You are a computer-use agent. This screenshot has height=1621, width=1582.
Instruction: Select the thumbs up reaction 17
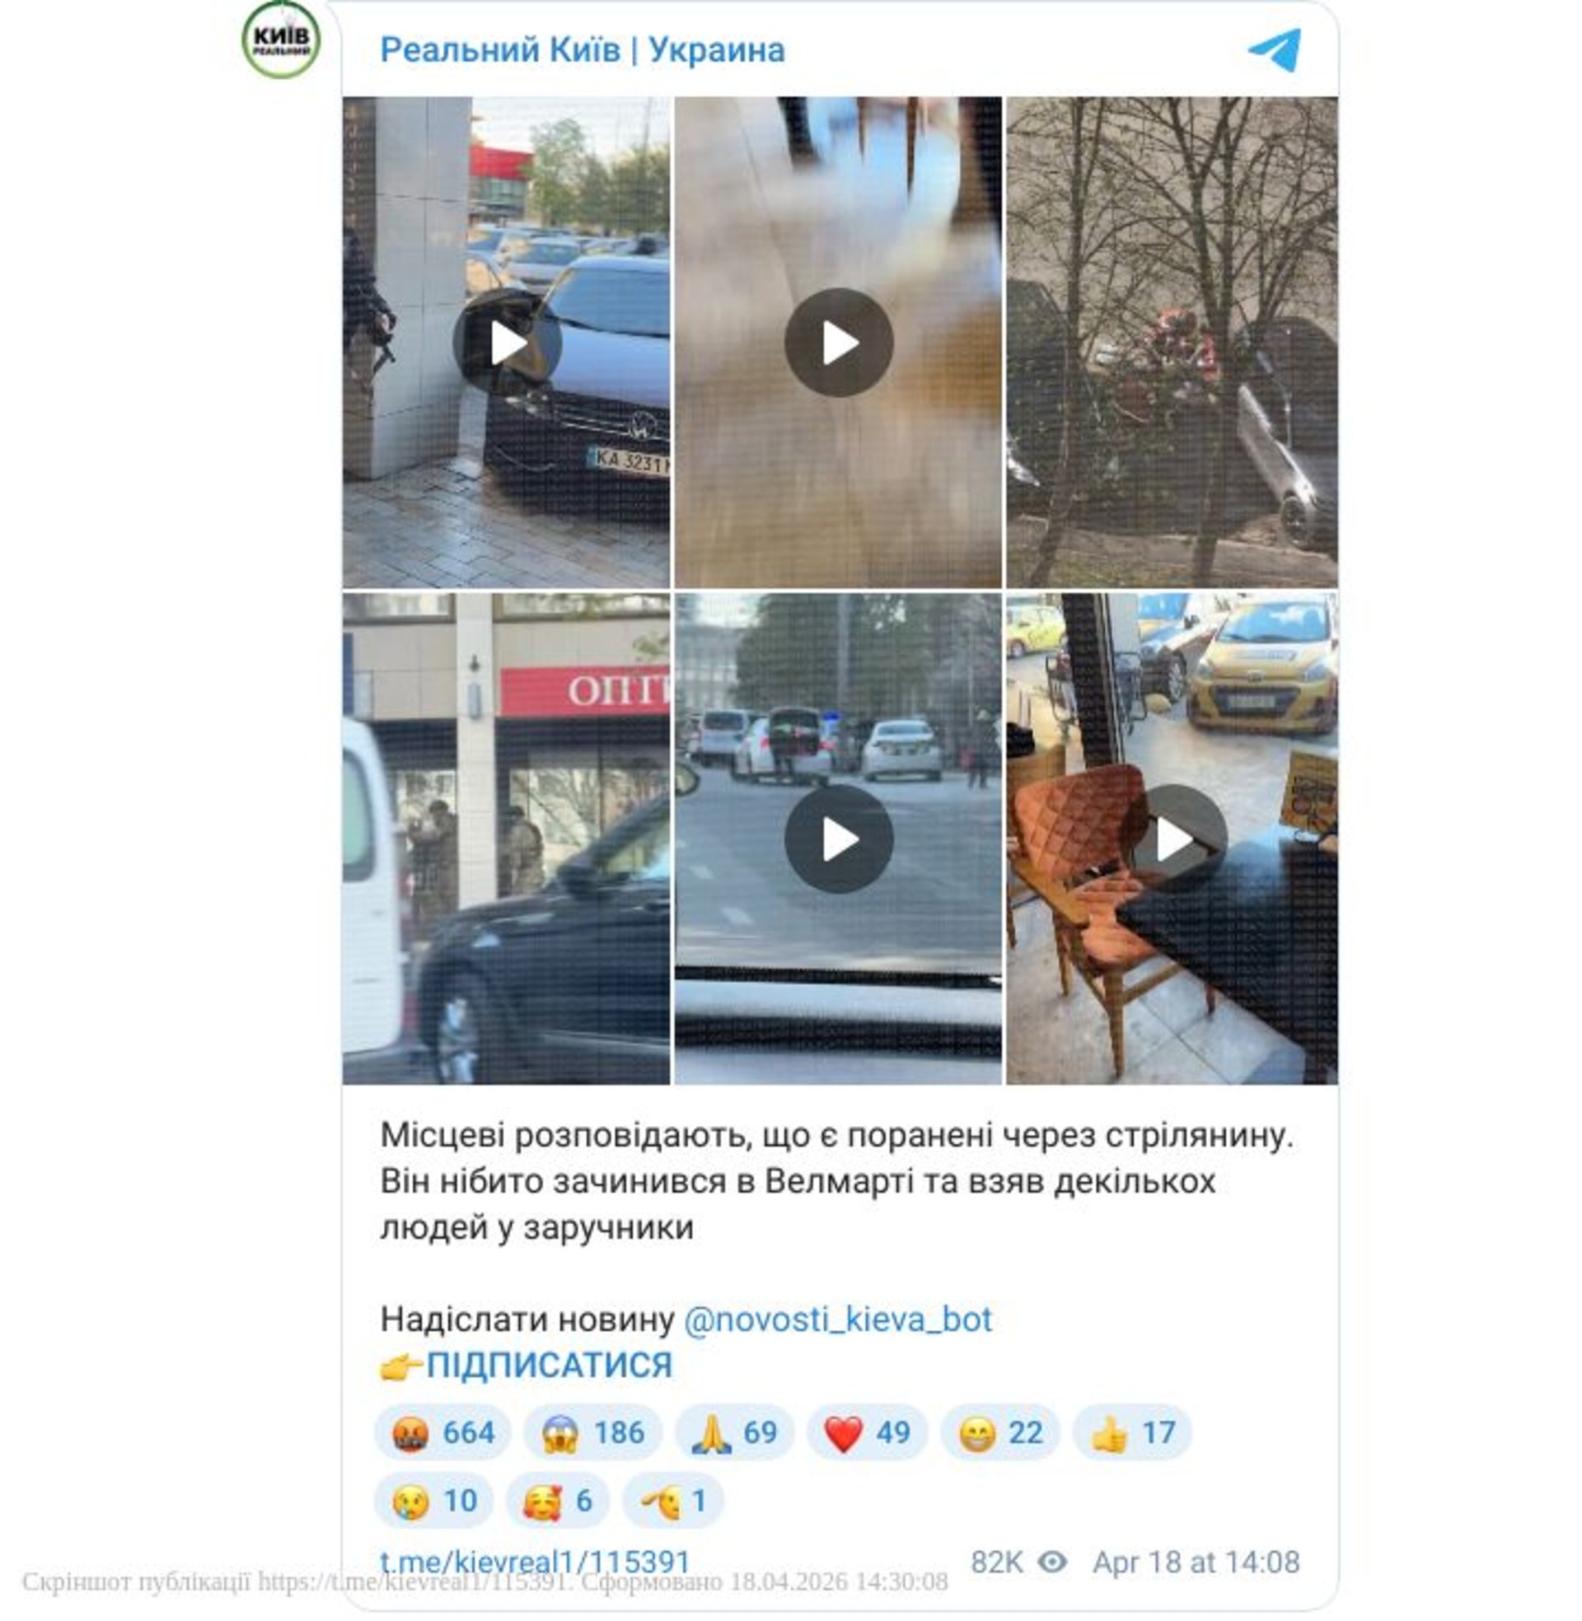1132,1432
